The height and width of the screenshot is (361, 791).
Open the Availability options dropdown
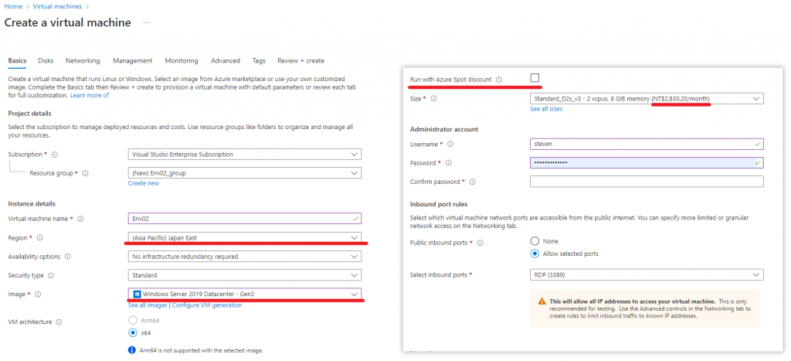[245, 257]
